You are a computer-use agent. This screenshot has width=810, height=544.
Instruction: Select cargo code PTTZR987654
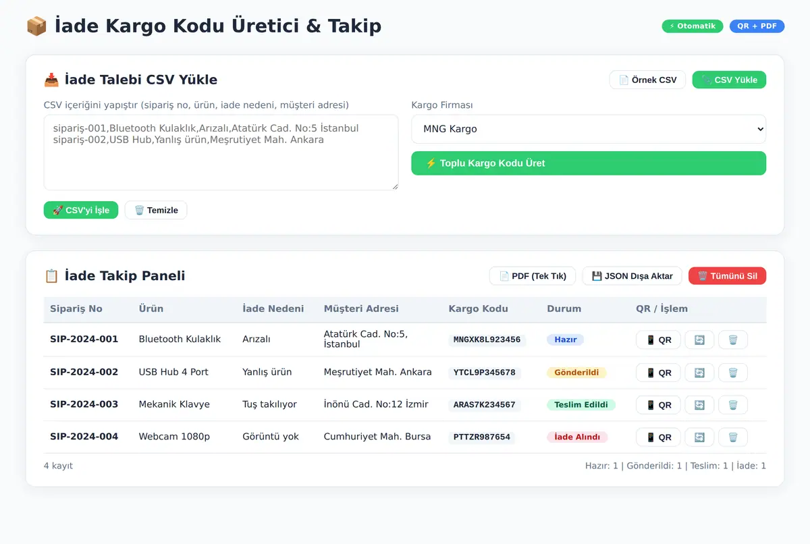[x=482, y=437]
